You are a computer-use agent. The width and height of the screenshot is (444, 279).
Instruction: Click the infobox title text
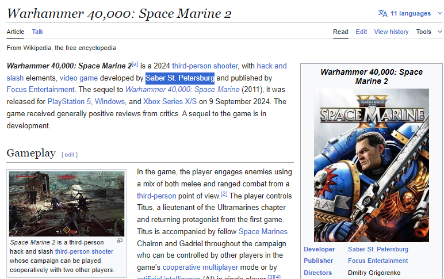372,77
